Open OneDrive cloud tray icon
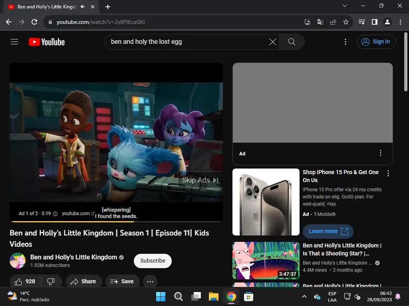 point(317,296)
